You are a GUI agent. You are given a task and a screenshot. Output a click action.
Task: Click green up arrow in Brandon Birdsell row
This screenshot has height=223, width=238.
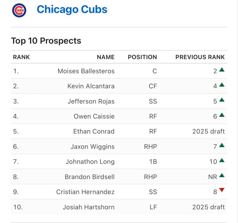pyautogui.click(x=222, y=175)
